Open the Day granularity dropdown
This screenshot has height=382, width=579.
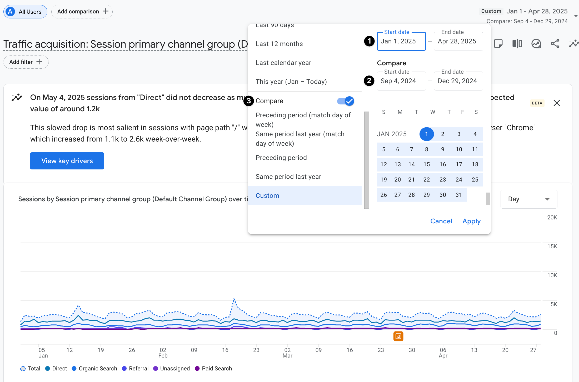point(529,199)
